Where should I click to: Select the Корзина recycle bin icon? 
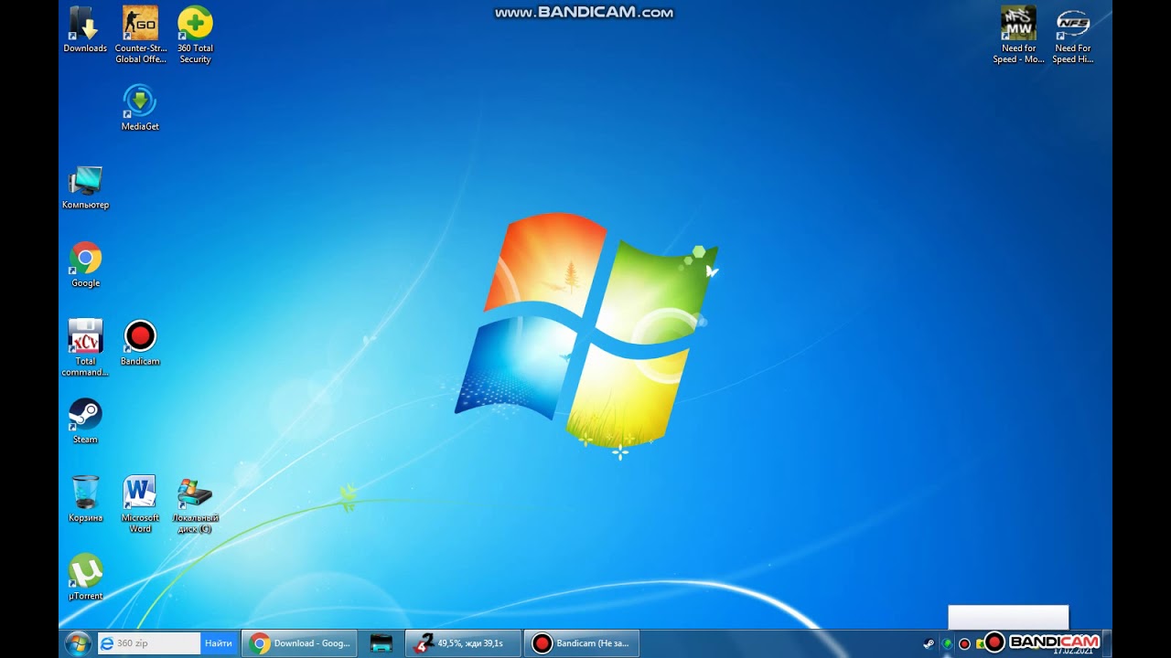(x=85, y=499)
